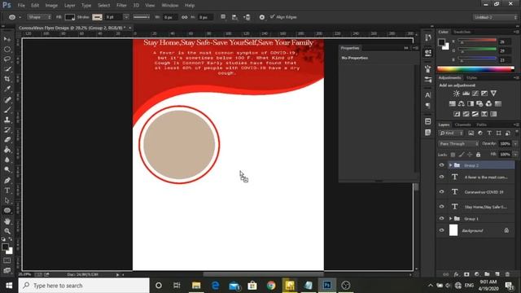This screenshot has width=521, height=293.
Task: Open the stroke width dropdown arrow
Action: tap(126, 17)
